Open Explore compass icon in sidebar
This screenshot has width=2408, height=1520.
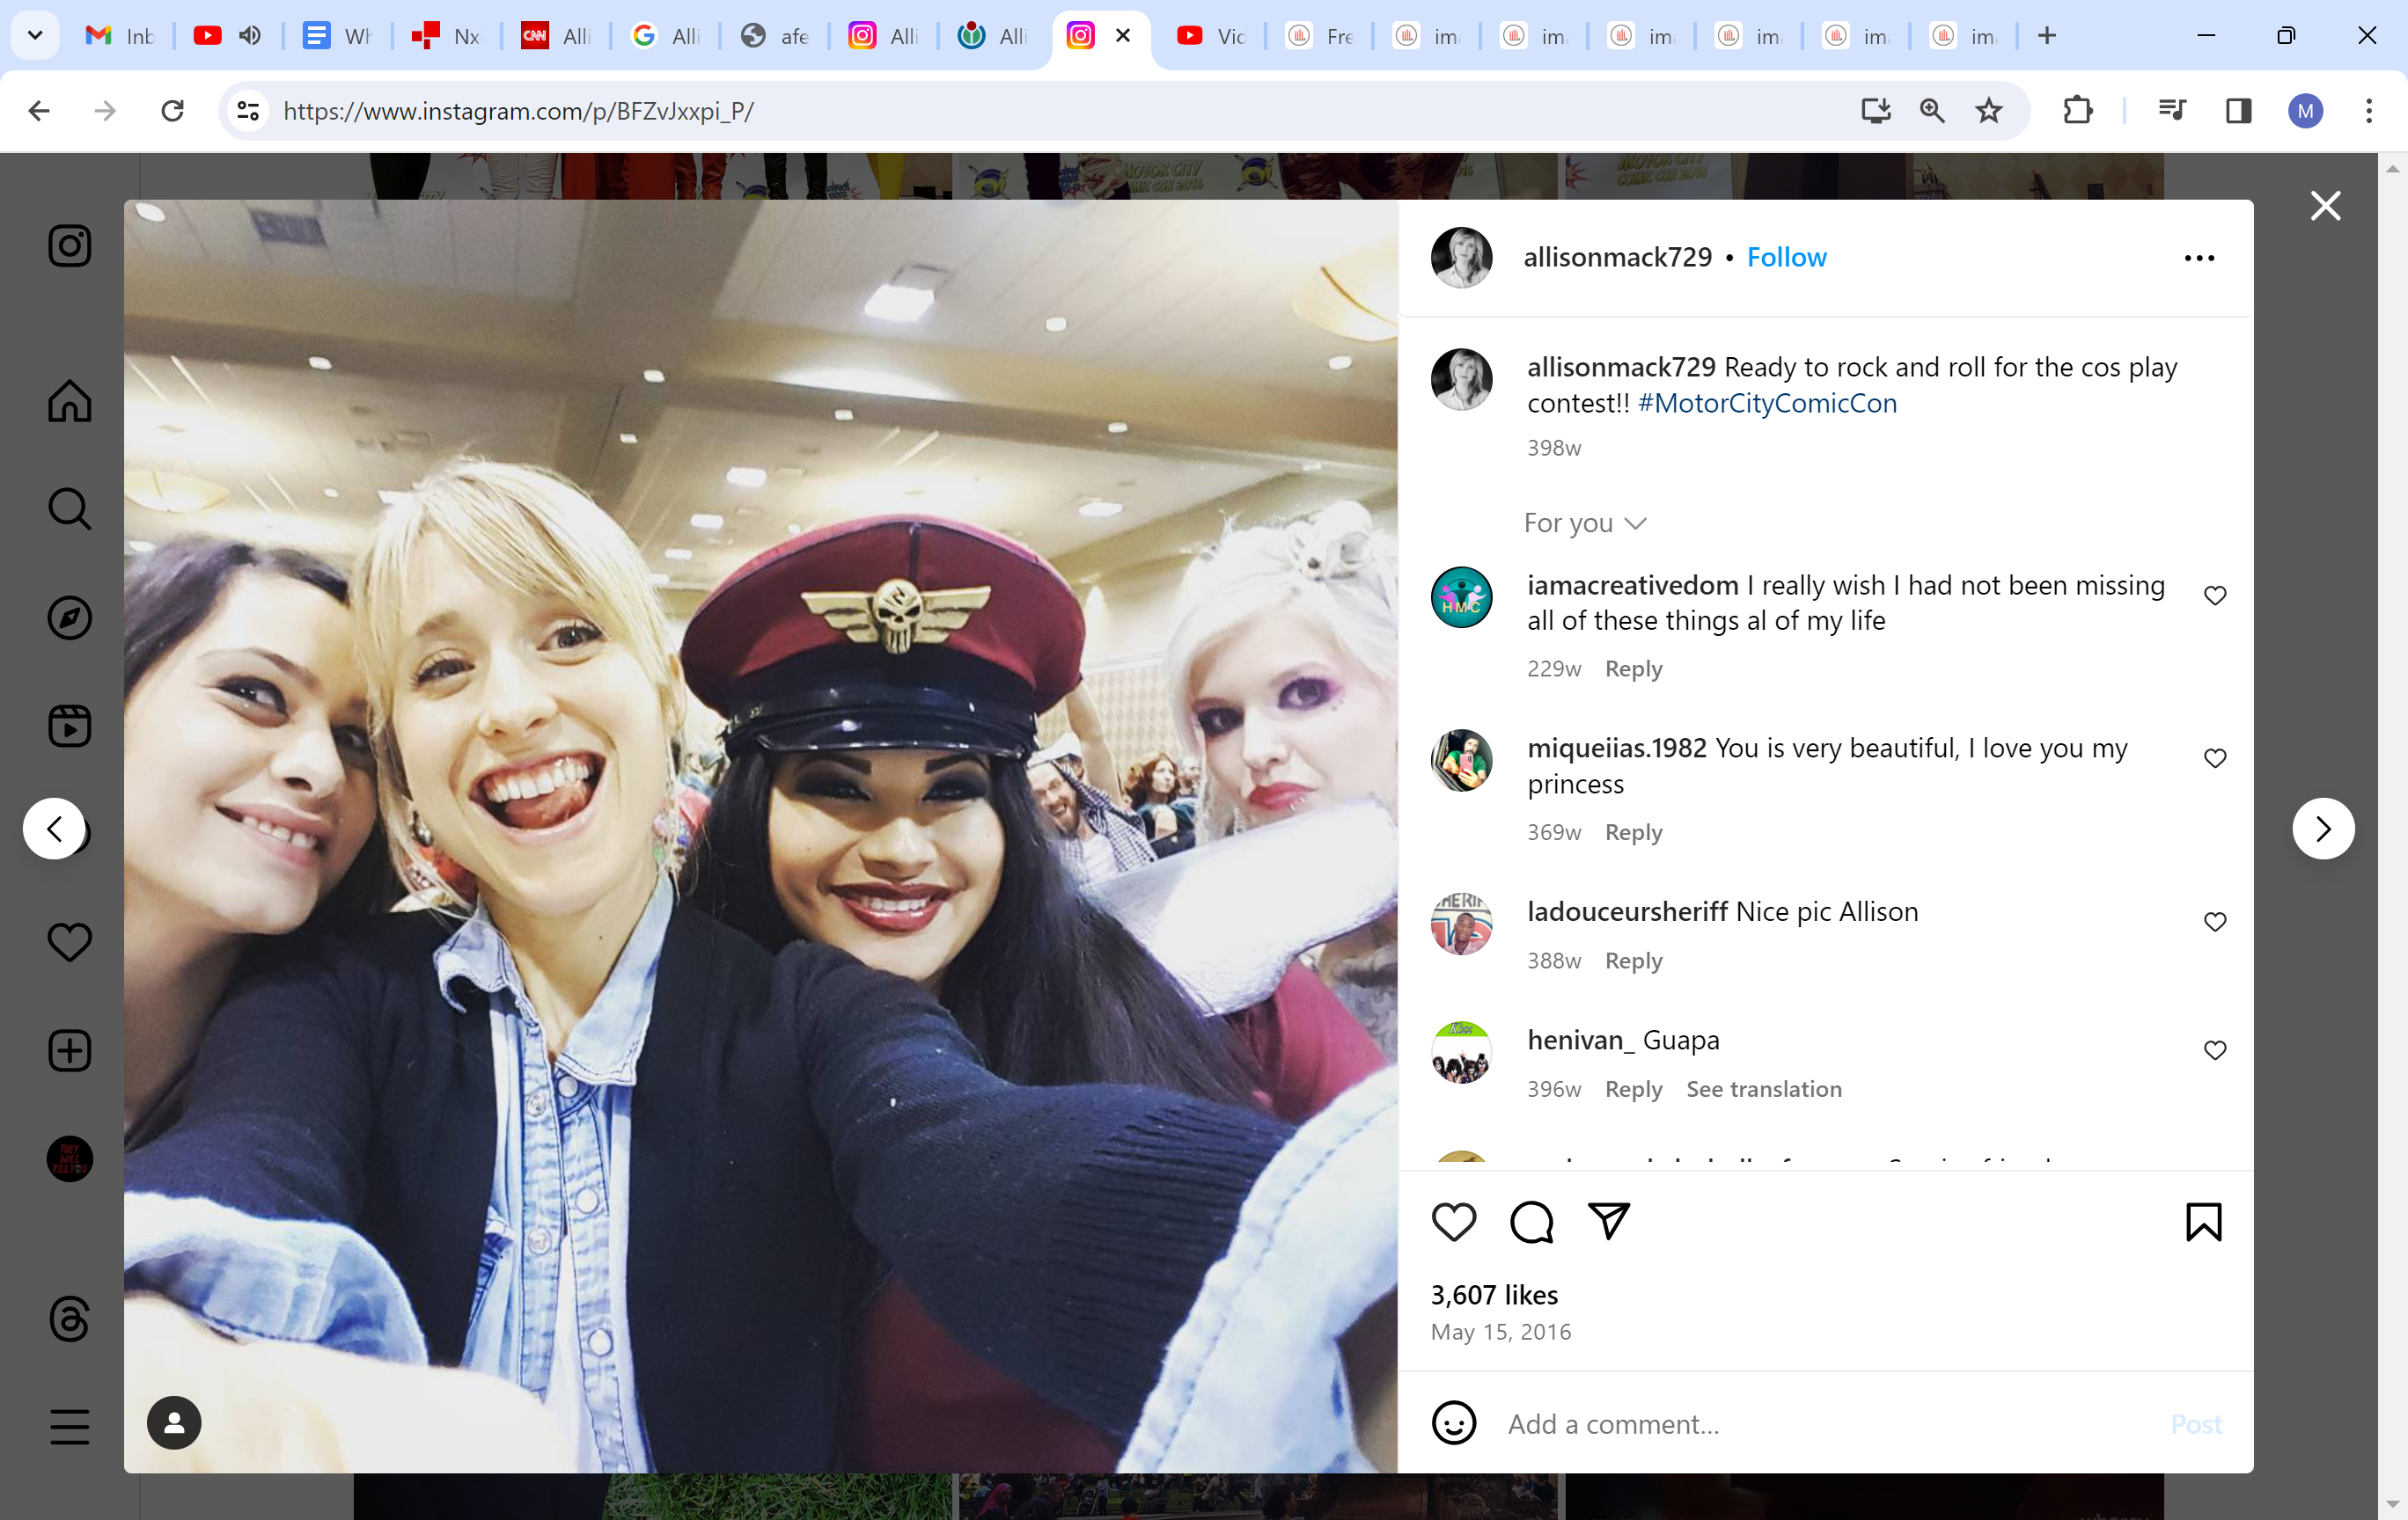click(x=69, y=617)
